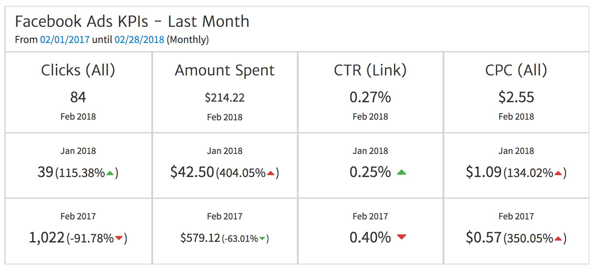Viewport: 595px width, 268px height.
Task: Click the red up arrow beside 134.02%
Action: [558, 174]
